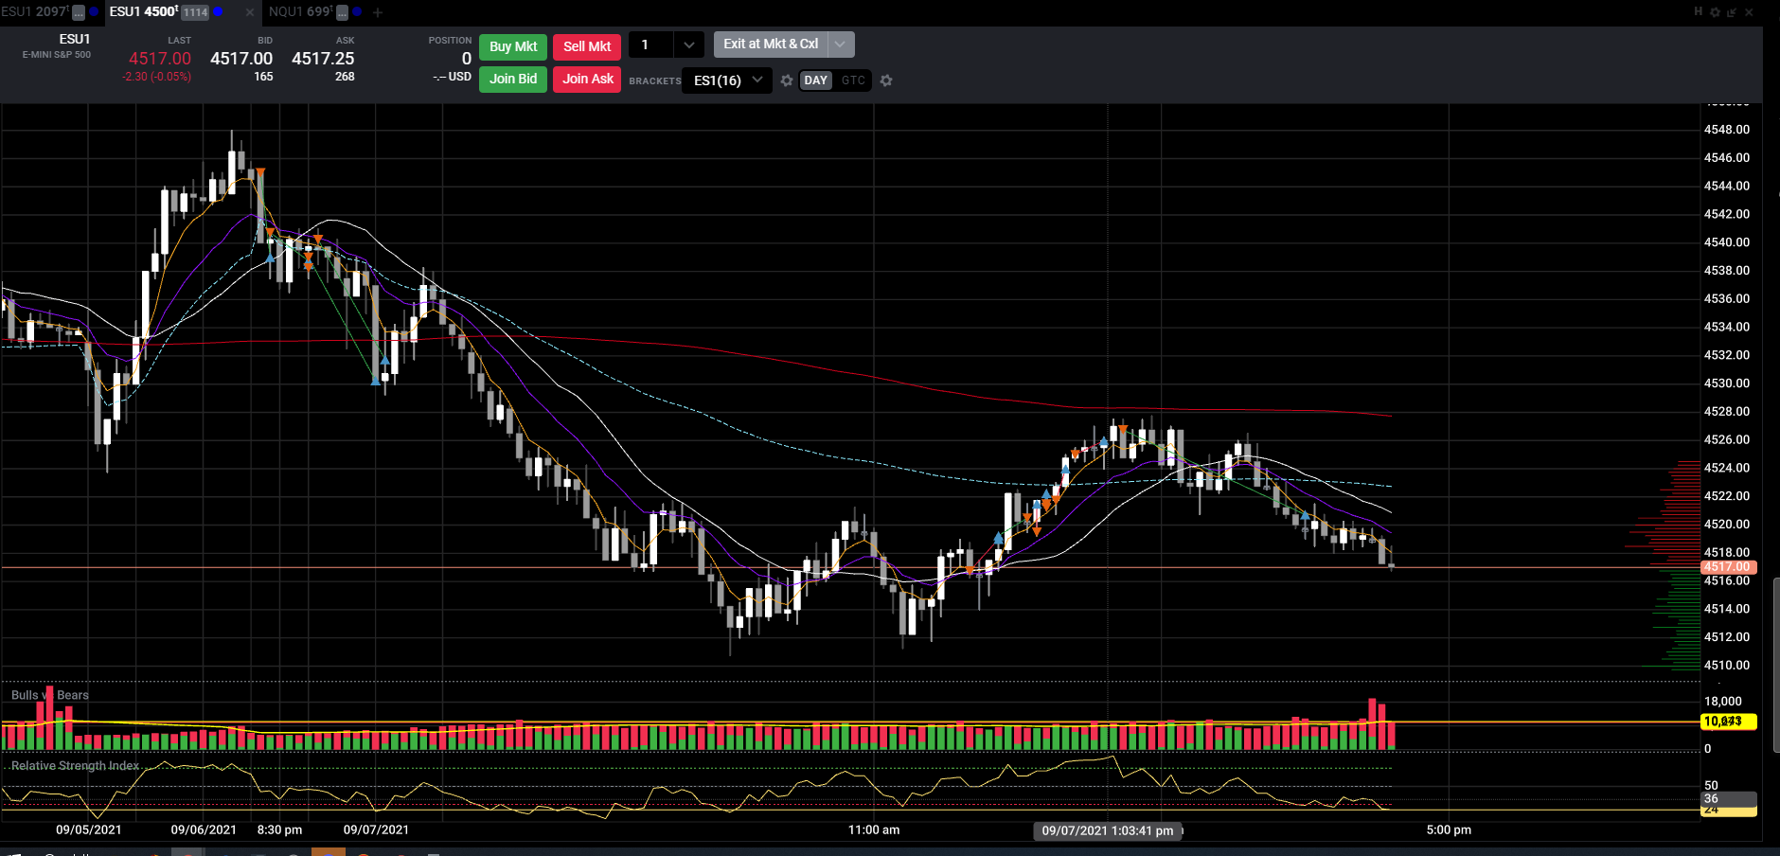Screen dimensions: 1780x856
Task: Click the Buy Mkt button
Action: 512,46
